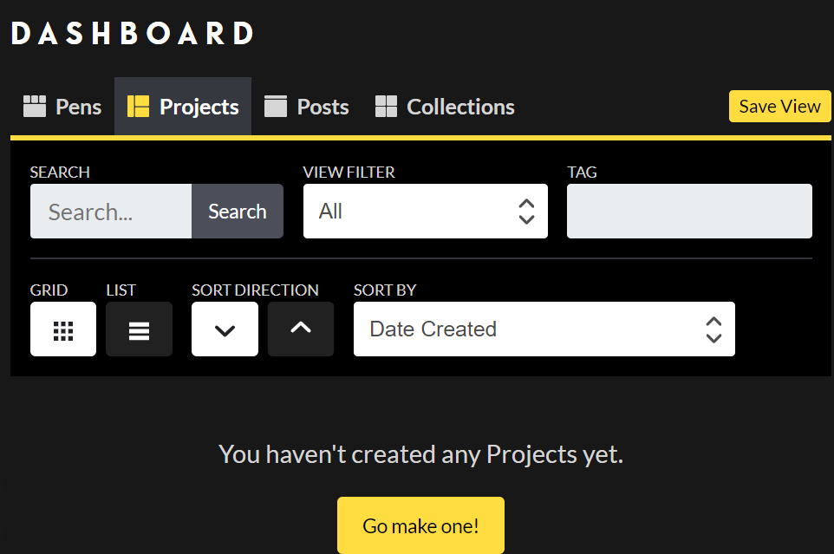
Task: Click the Go make one! button
Action: tap(420, 525)
